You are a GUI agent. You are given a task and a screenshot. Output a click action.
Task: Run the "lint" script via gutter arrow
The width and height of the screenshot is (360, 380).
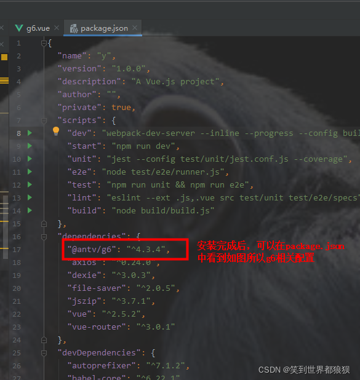(x=30, y=197)
